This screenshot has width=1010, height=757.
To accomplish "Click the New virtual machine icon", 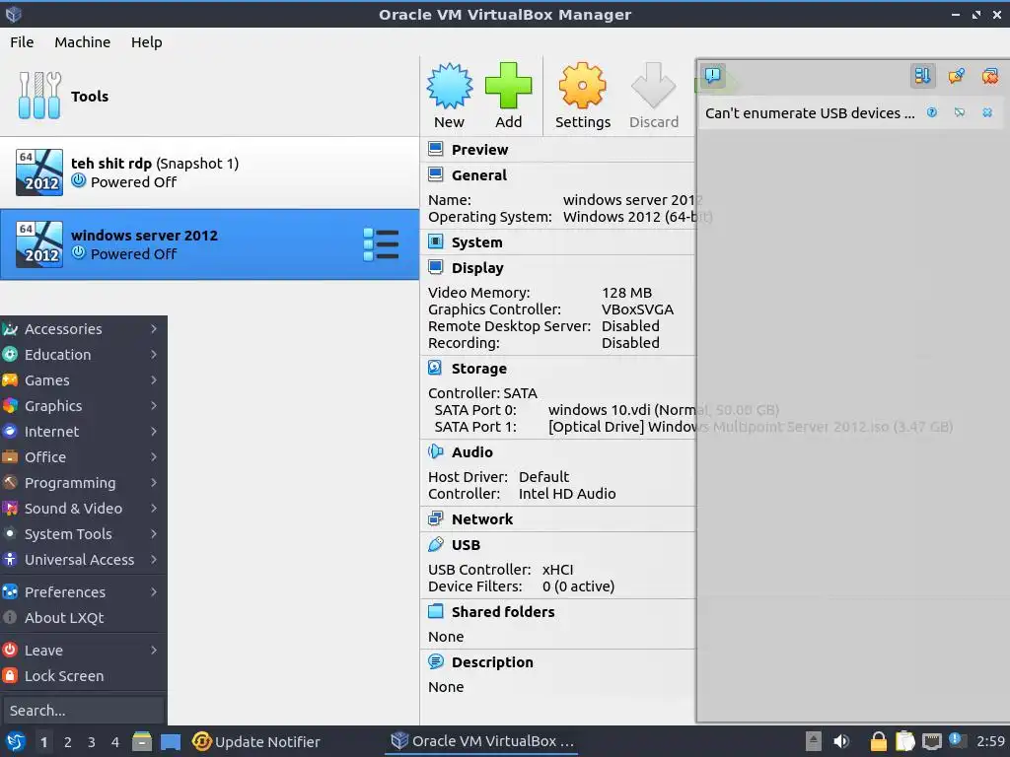I will coord(449,86).
